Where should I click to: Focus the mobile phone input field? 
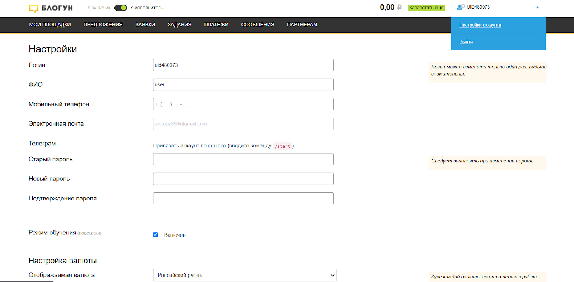[243, 104]
